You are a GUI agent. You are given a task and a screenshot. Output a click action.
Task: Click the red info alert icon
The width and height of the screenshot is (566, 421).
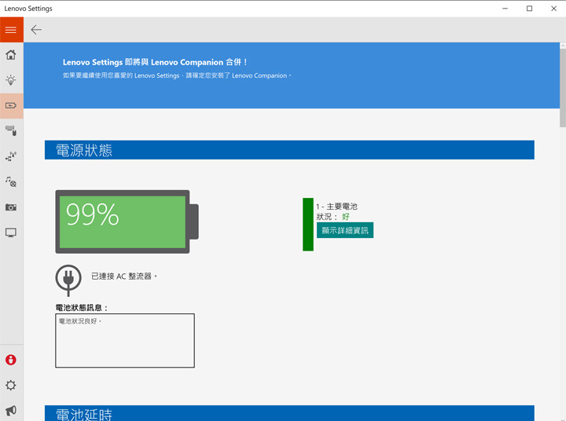[x=11, y=360]
